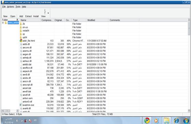This screenshot has height=124, width=191.
Task: Click the Folder pane scroll-right arrow
Action: [x=18, y=111]
